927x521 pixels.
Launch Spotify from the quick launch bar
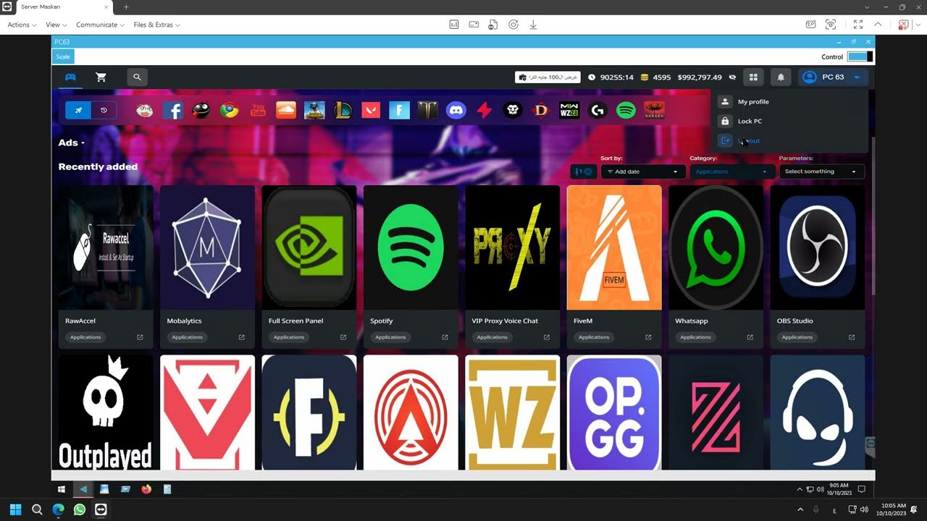[x=626, y=111]
